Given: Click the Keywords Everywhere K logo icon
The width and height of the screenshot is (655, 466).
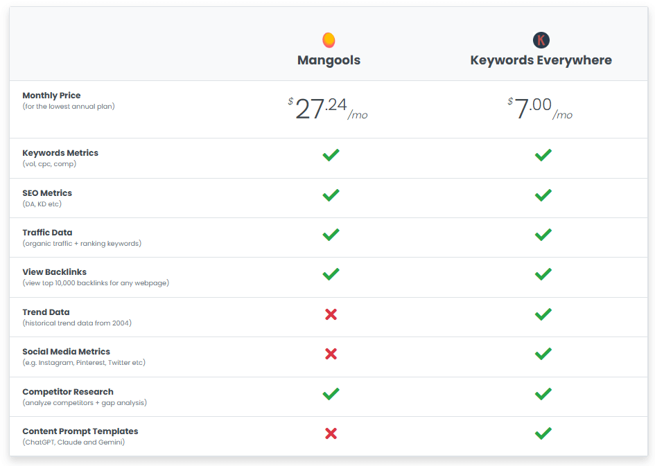Looking at the screenshot, I should tap(541, 39).
